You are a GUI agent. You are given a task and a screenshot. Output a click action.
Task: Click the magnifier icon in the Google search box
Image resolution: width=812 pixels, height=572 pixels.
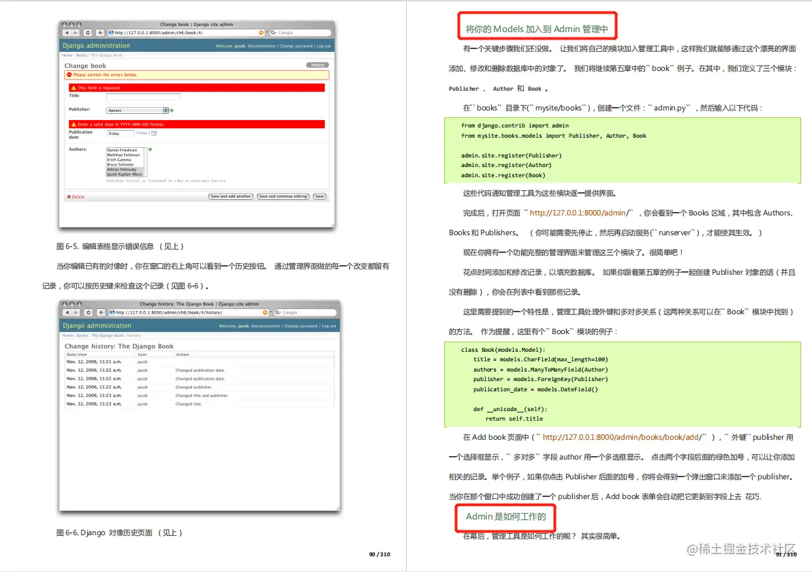click(x=273, y=33)
